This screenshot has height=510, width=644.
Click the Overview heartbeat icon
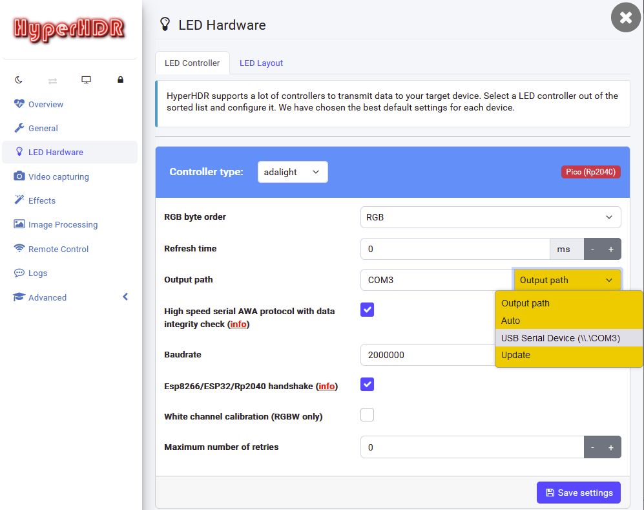click(x=19, y=103)
